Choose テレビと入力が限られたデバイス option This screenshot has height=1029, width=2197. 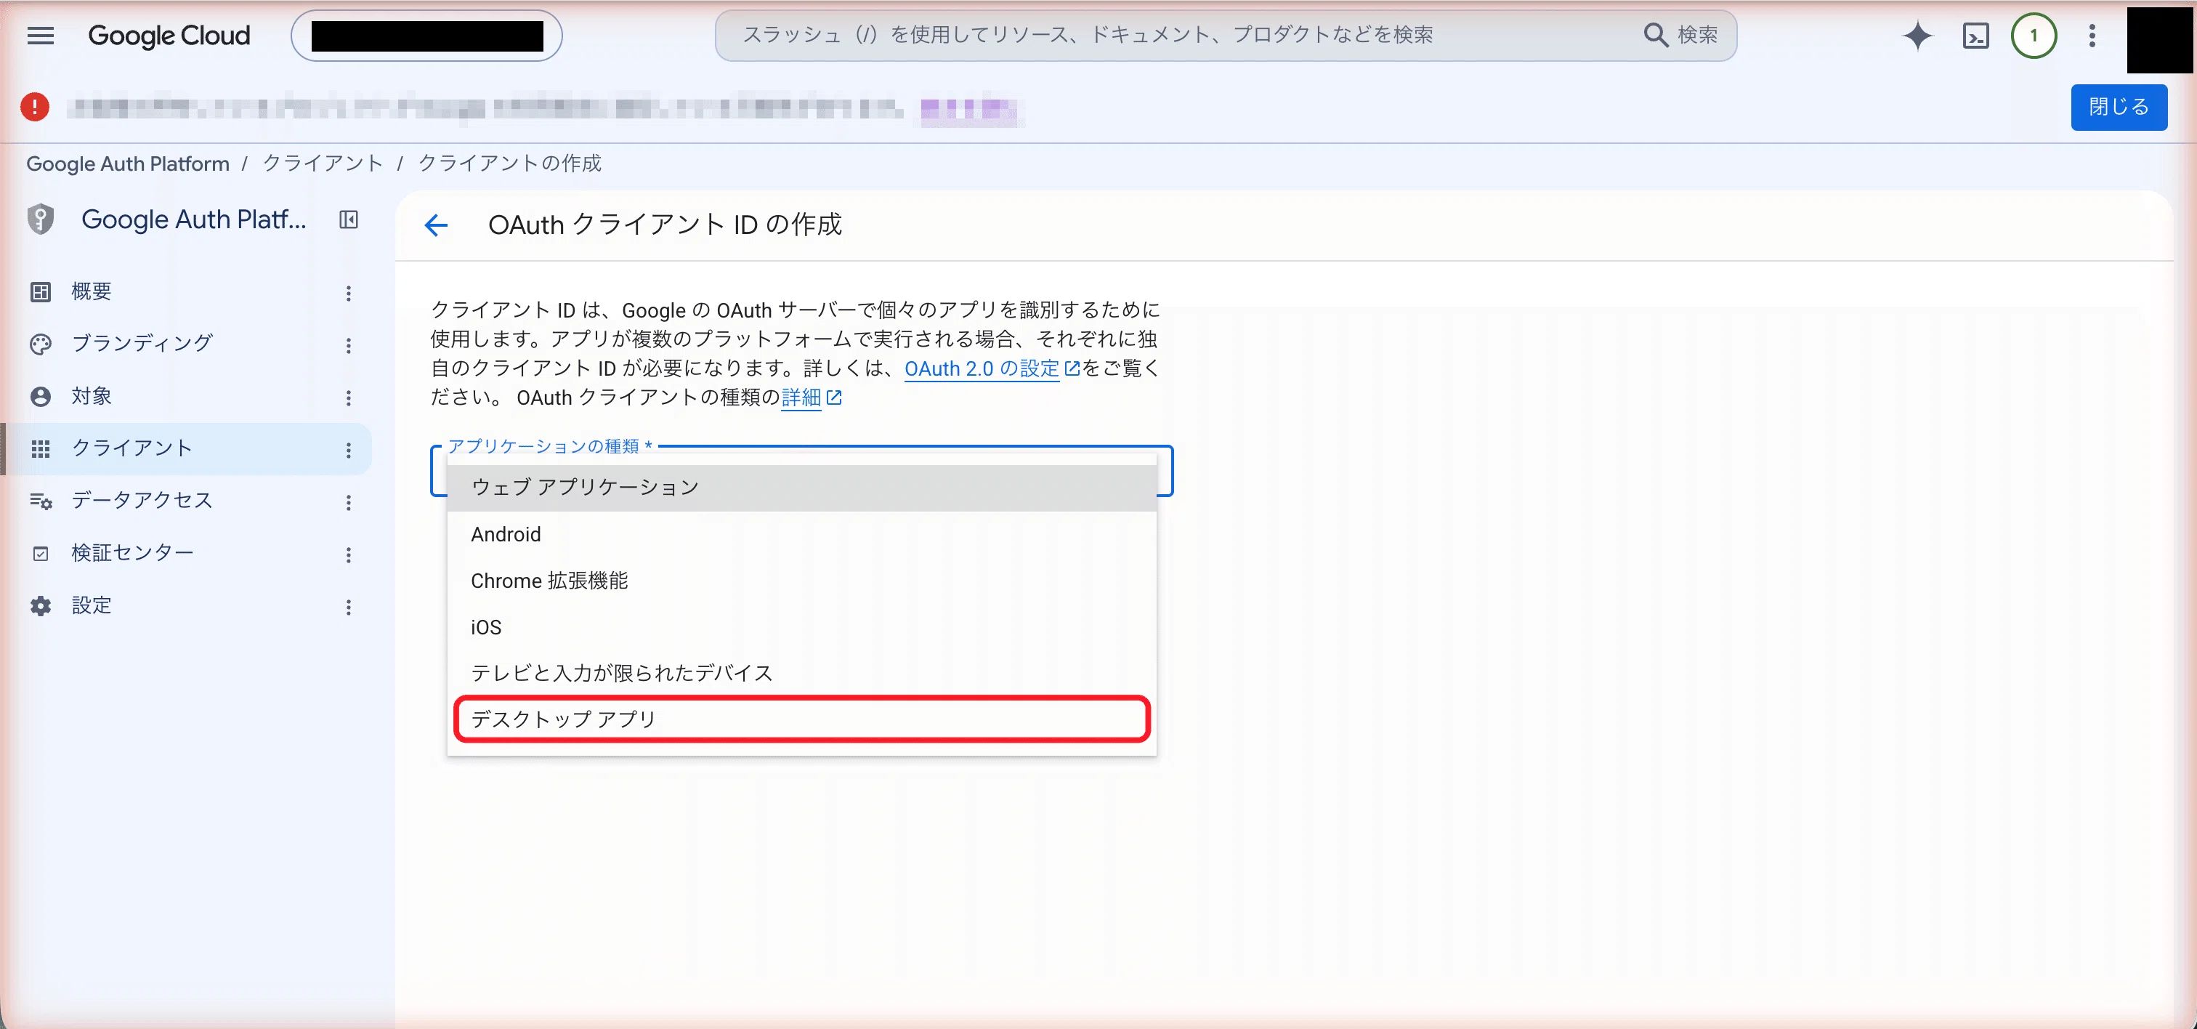click(801, 673)
